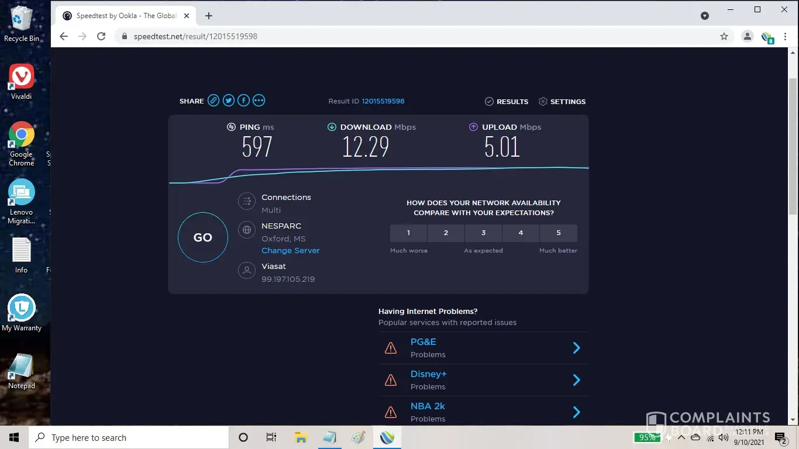Open the RESULTS menu item
The width and height of the screenshot is (799, 449).
tap(507, 102)
